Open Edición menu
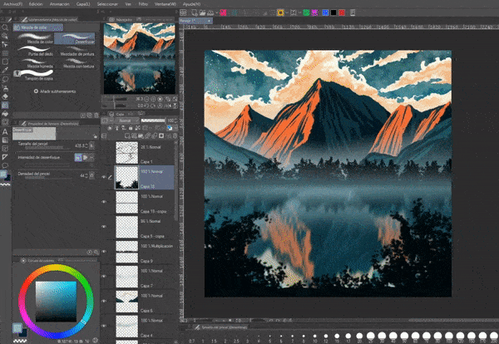Viewport: 499px width, 344px height. coord(36,4)
